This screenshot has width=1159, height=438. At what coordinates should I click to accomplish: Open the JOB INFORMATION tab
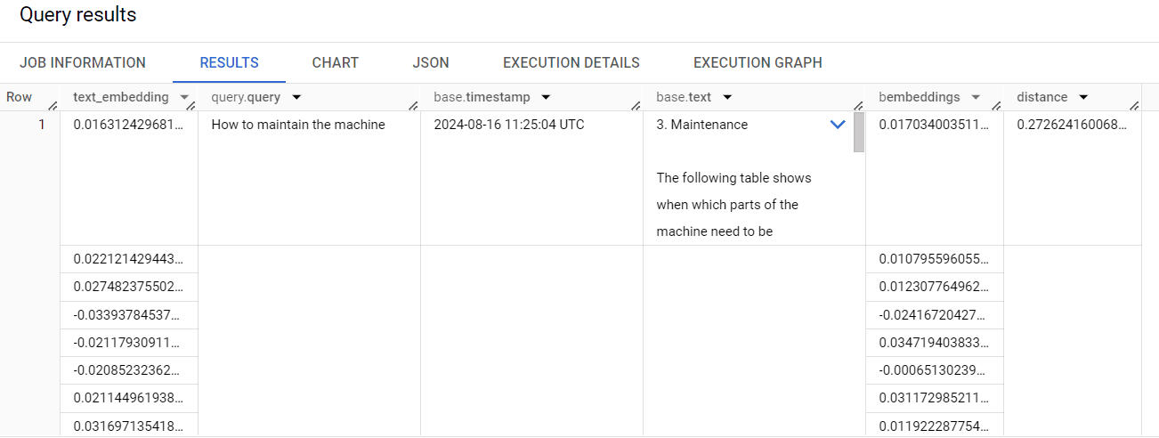pyautogui.click(x=83, y=63)
